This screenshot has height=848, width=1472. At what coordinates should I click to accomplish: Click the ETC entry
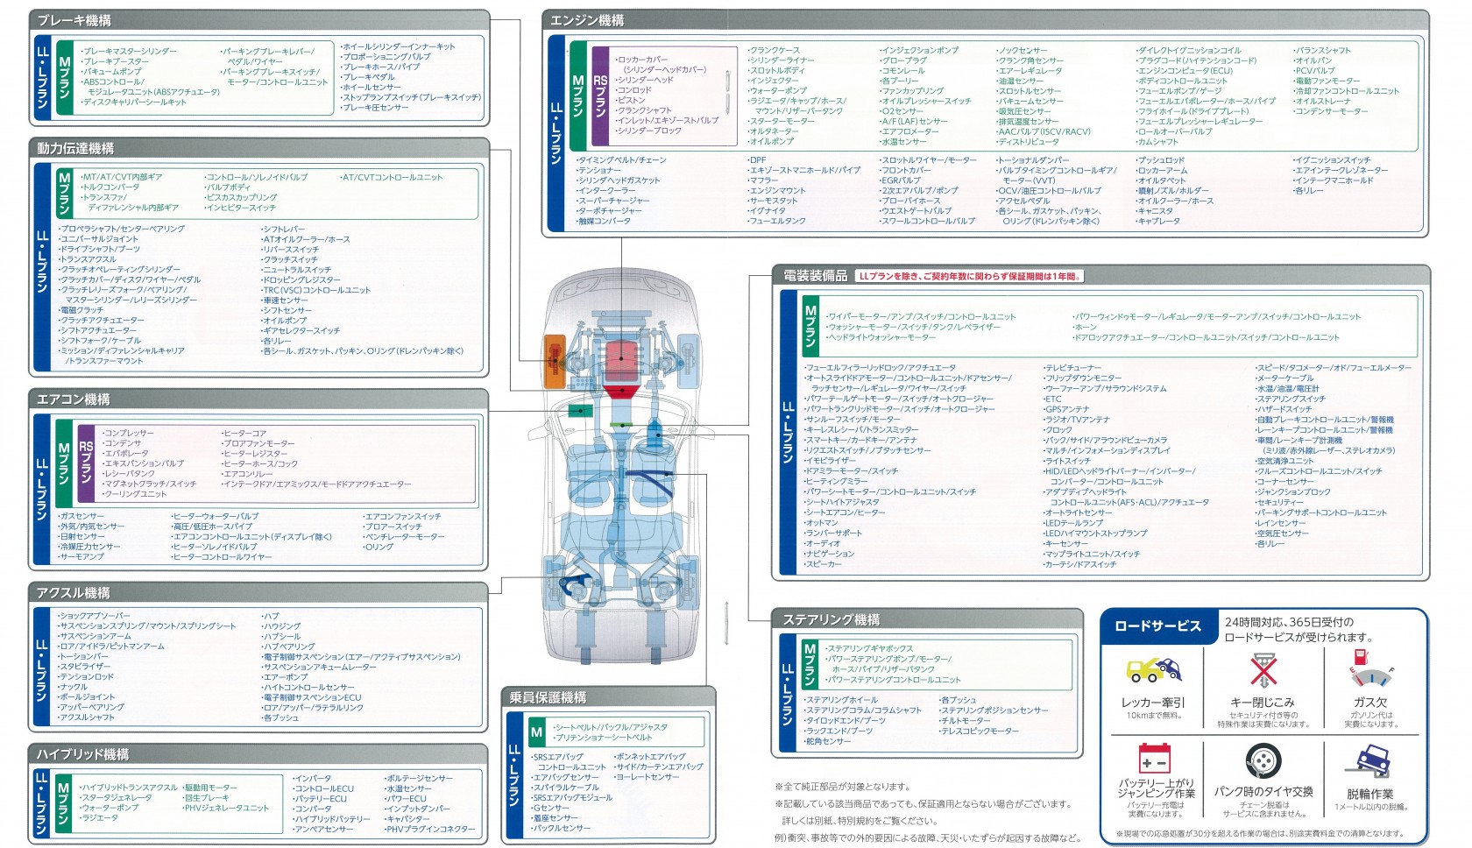pyautogui.click(x=1051, y=399)
